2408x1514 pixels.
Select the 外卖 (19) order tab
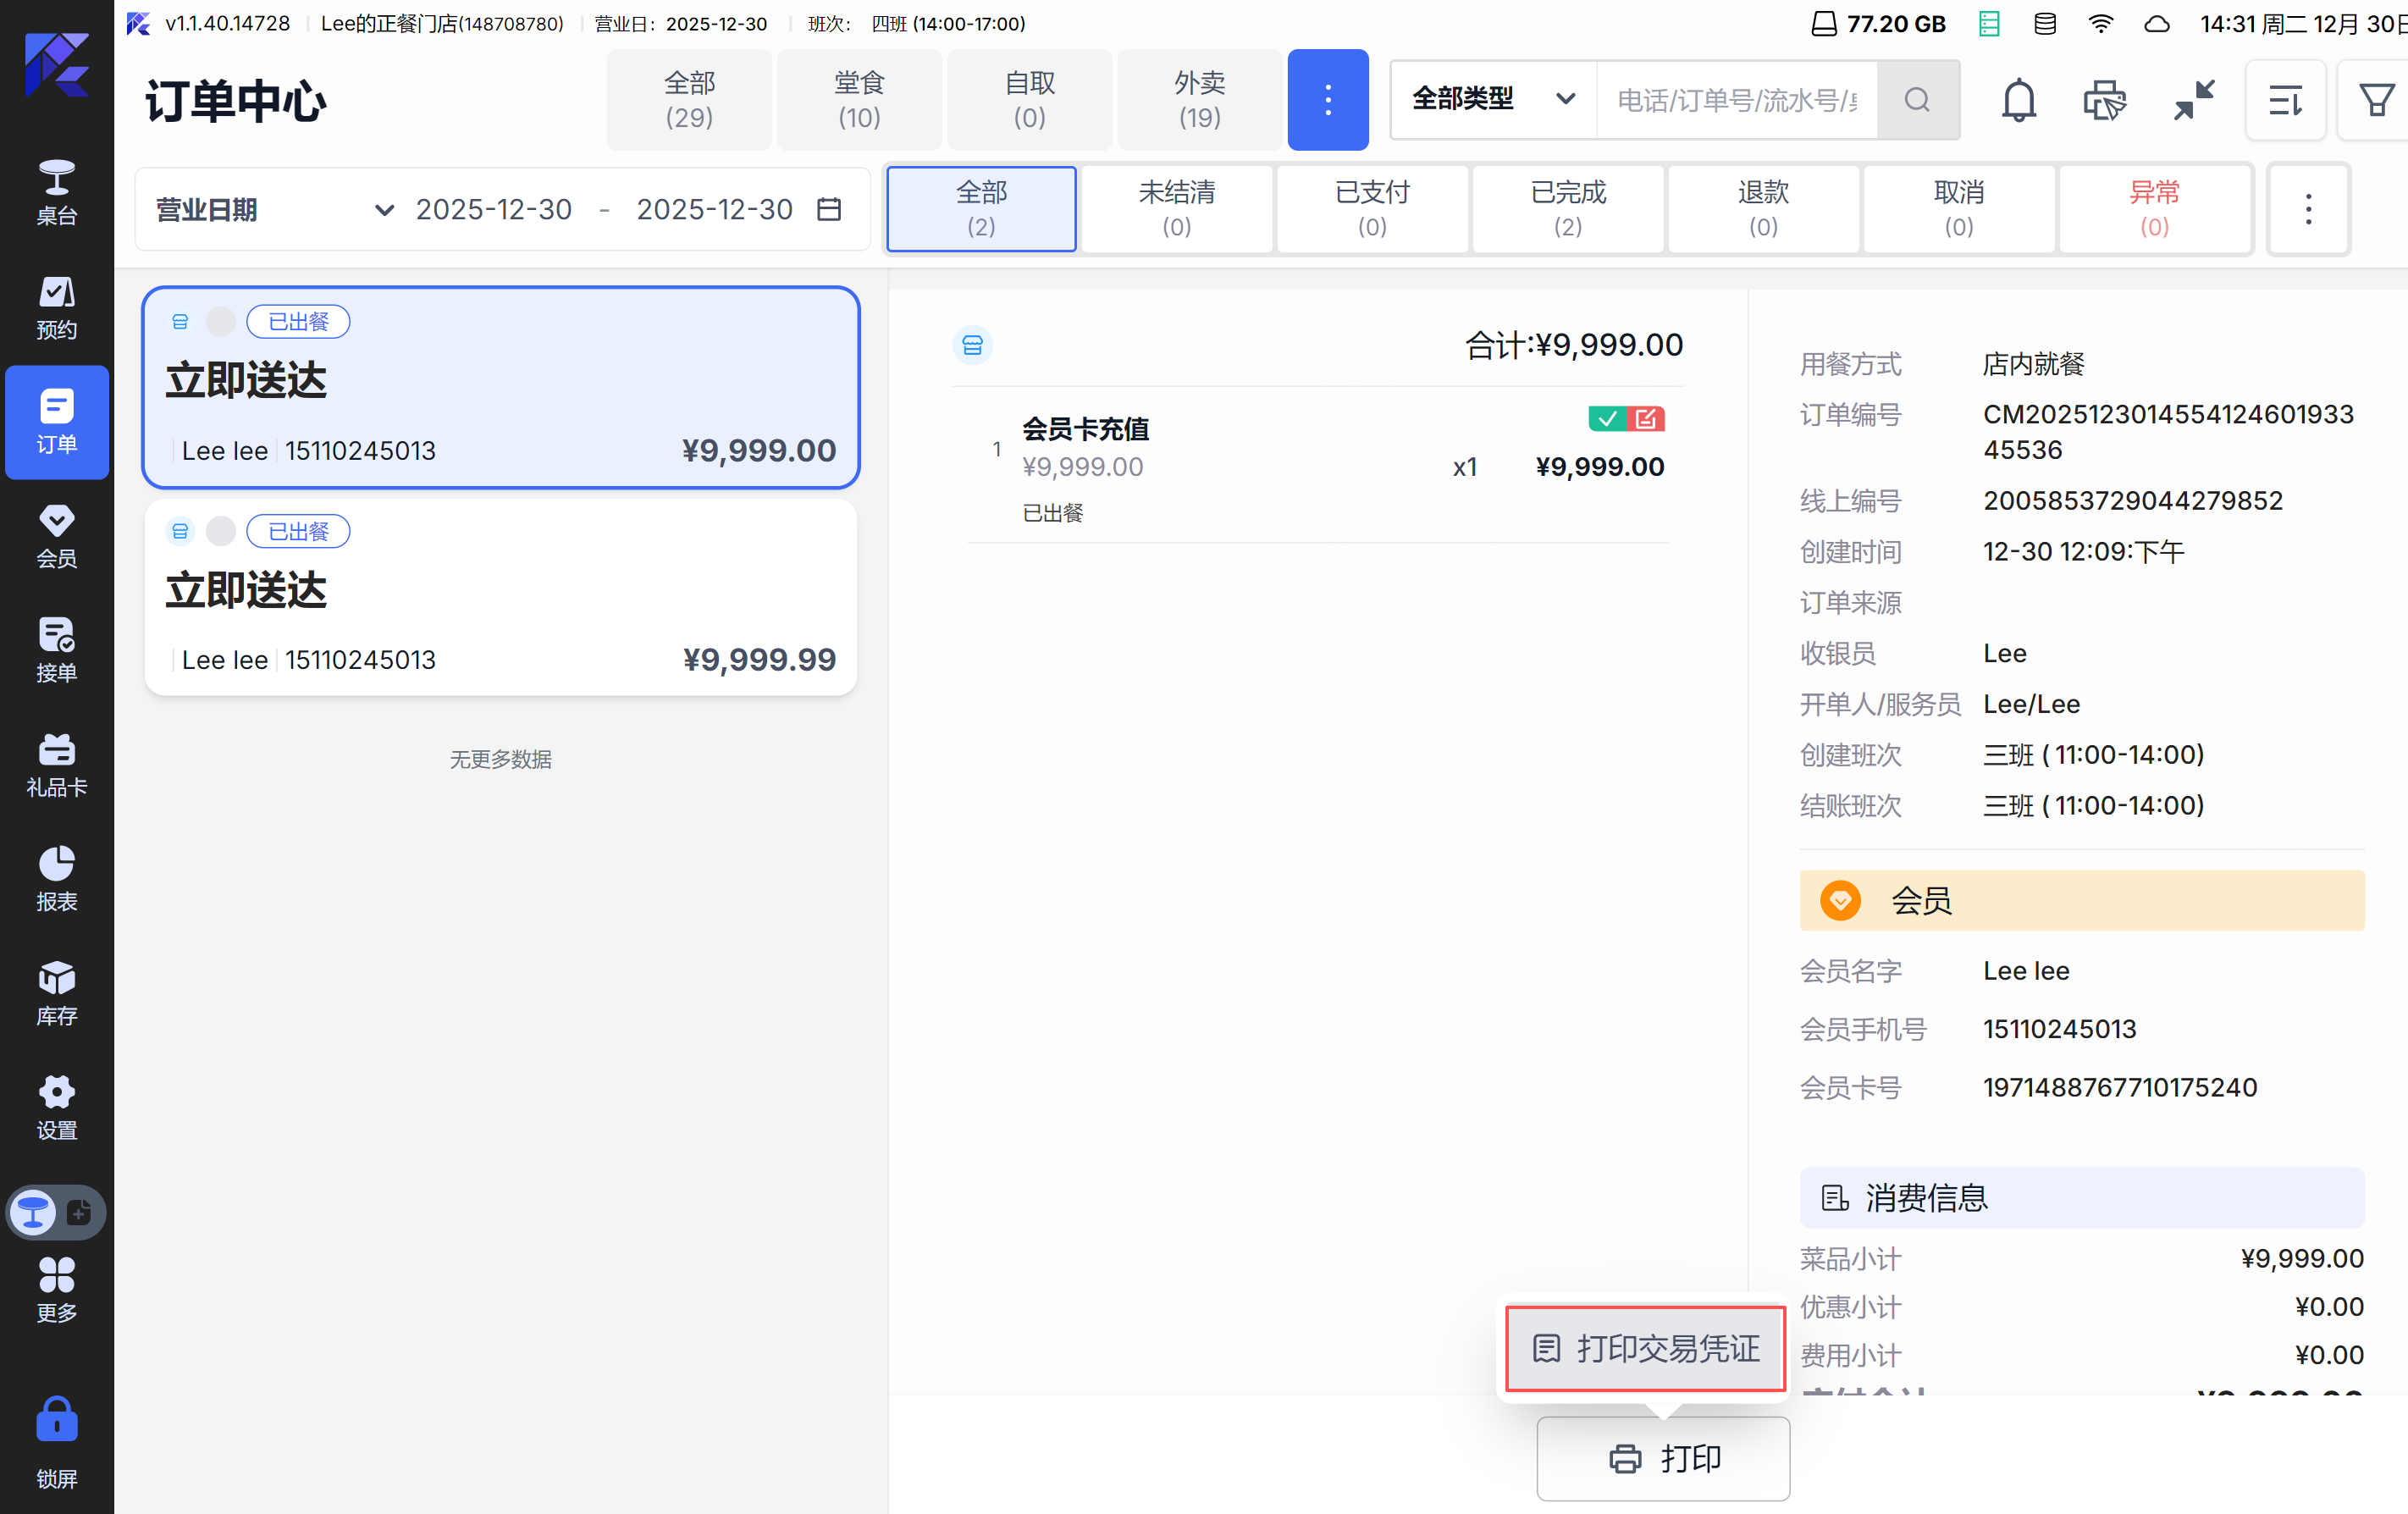click(x=1199, y=100)
